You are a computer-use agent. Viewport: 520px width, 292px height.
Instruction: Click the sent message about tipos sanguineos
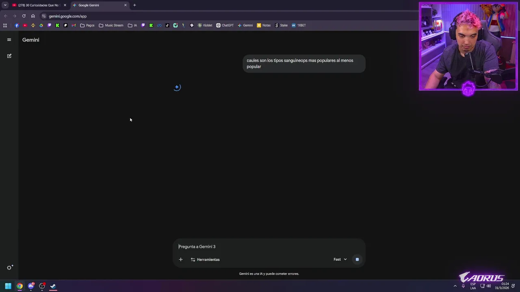click(x=304, y=64)
